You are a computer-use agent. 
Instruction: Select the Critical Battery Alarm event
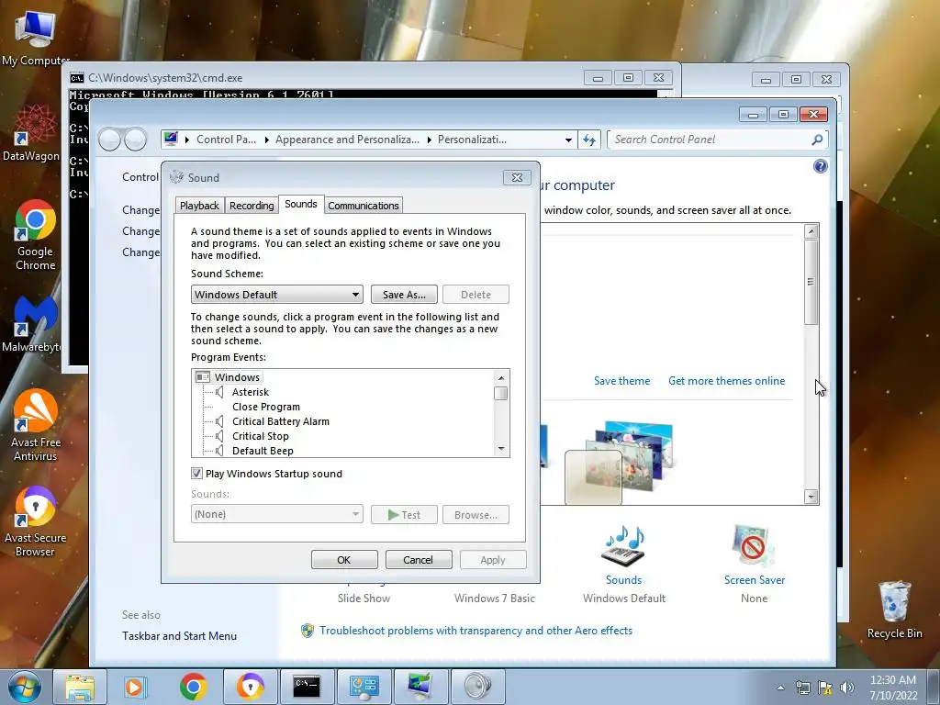281,421
